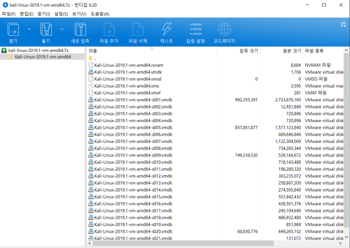The width and height of the screenshot is (350, 248).
Task: Click the NVRAM 파일 type cell
Action: tap(318, 65)
